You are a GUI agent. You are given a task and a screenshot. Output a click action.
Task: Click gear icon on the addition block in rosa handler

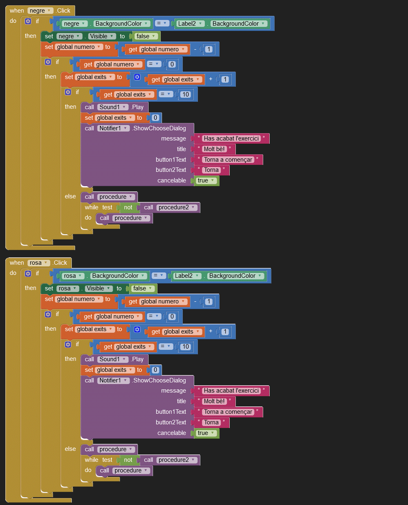coord(137,329)
